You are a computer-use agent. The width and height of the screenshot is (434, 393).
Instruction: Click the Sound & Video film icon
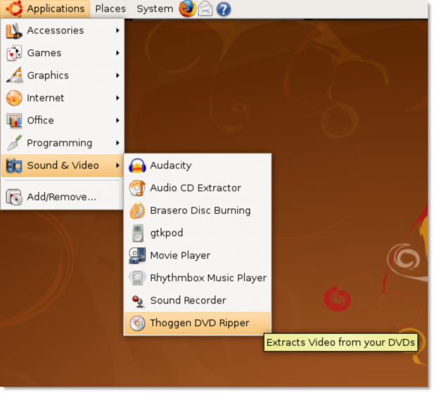click(x=14, y=166)
